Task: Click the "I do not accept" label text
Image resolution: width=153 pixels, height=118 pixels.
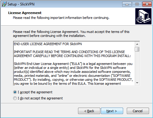Action: [x=40, y=98]
